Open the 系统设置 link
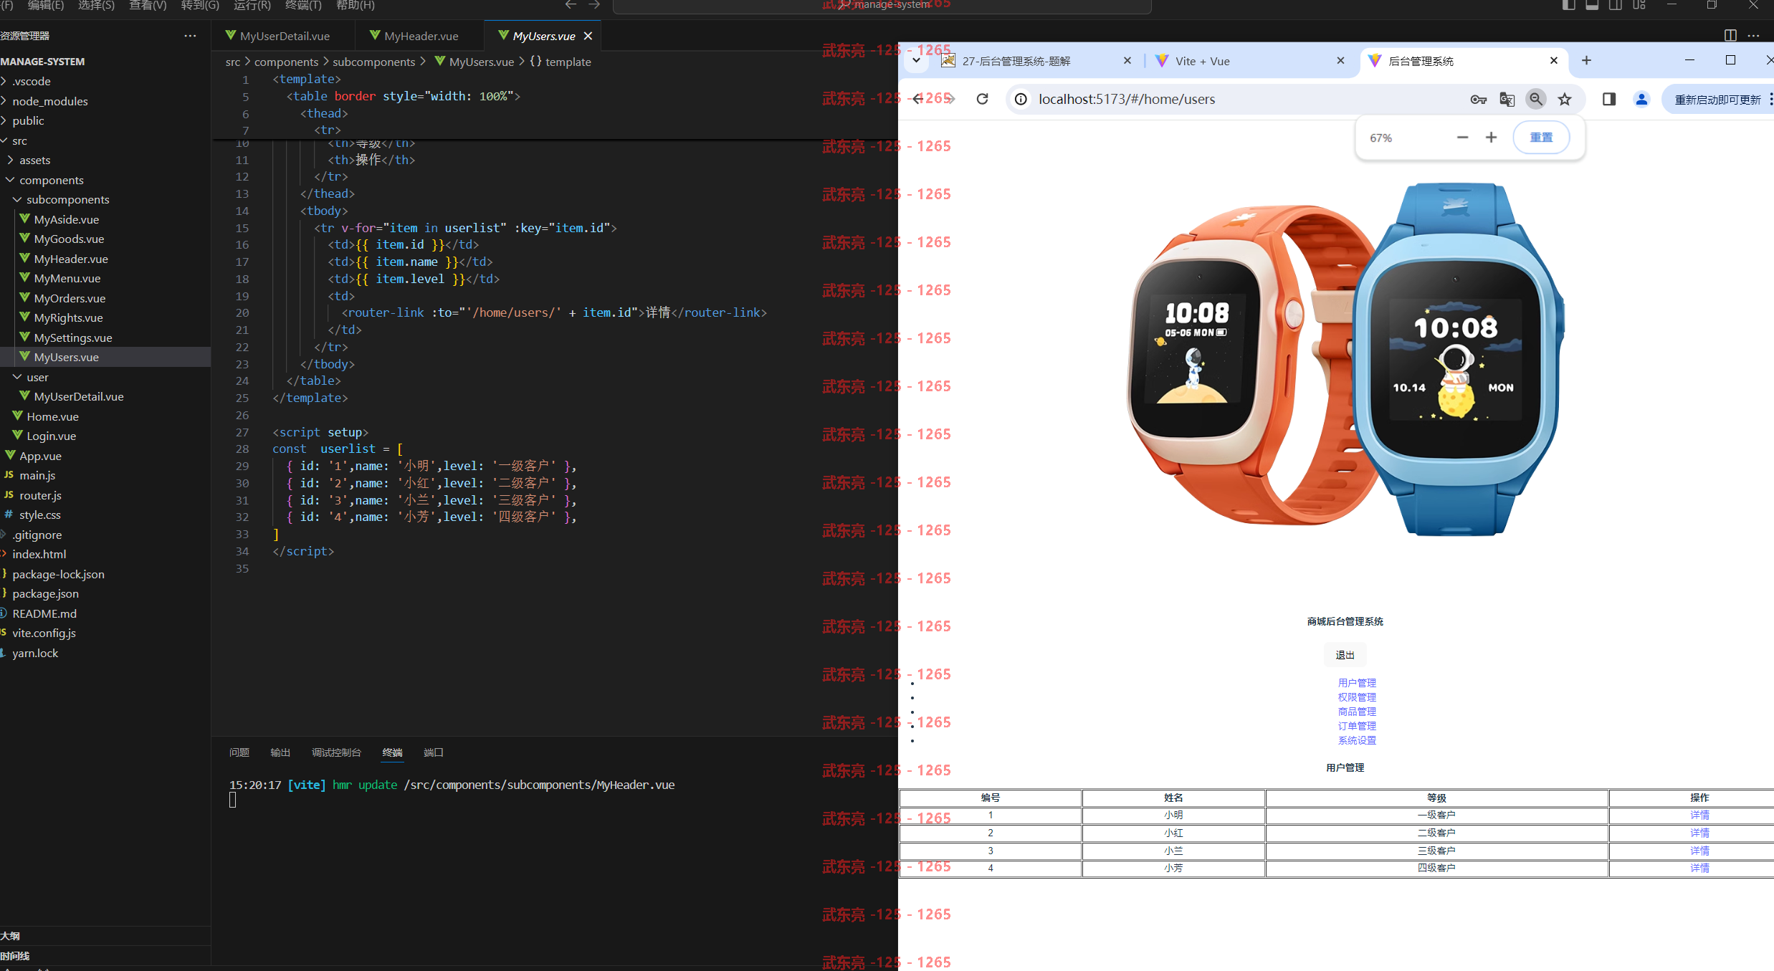Image resolution: width=1774 pixels, height=971 pixels. (x=1357, y=740)
